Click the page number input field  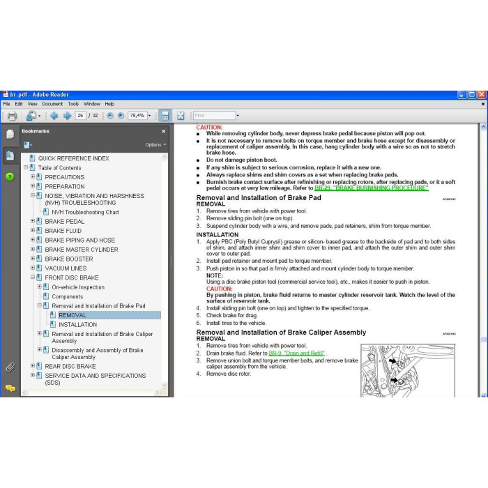coord(80,116)
